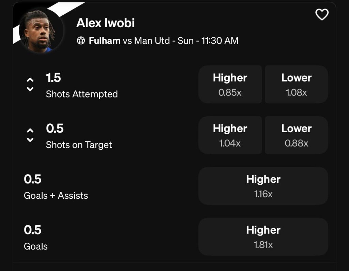Raise the Shots on Target line with the up chevron
This screenshot has width=349, height=271.
click(30, 130)
